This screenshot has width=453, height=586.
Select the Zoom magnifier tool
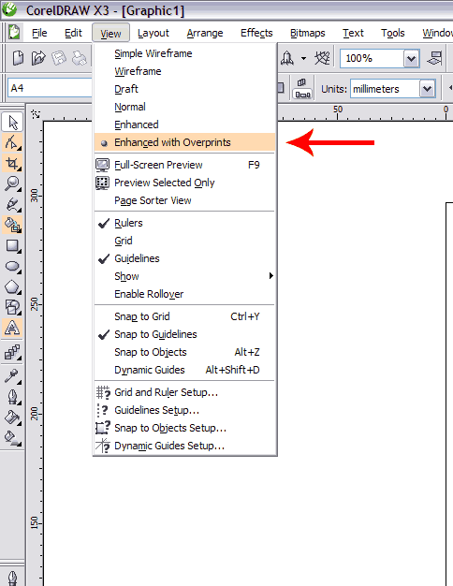pos(12,183)
